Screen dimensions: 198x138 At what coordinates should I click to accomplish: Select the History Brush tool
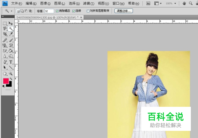[x=11, y=45]
